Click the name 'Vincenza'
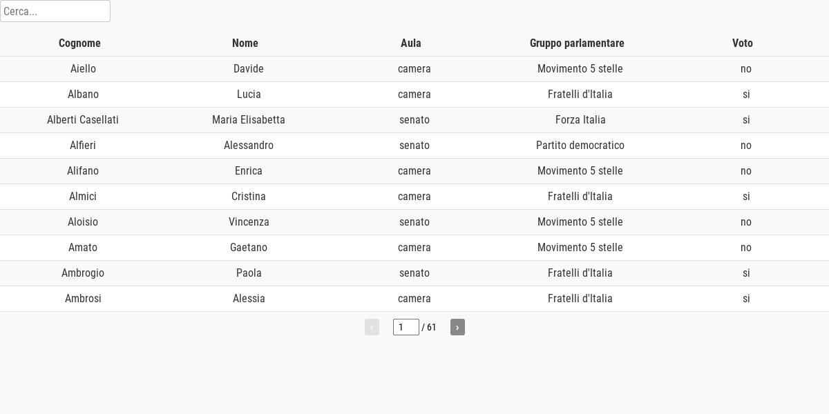This screenshot has height=414, width=829. [249, 222]
